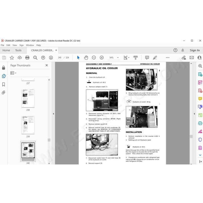Zoom out with the minus button
The image size is (203, 203).
[94, 58]
